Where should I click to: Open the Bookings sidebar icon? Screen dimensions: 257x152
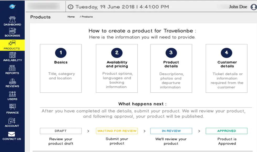click(13, 31)
